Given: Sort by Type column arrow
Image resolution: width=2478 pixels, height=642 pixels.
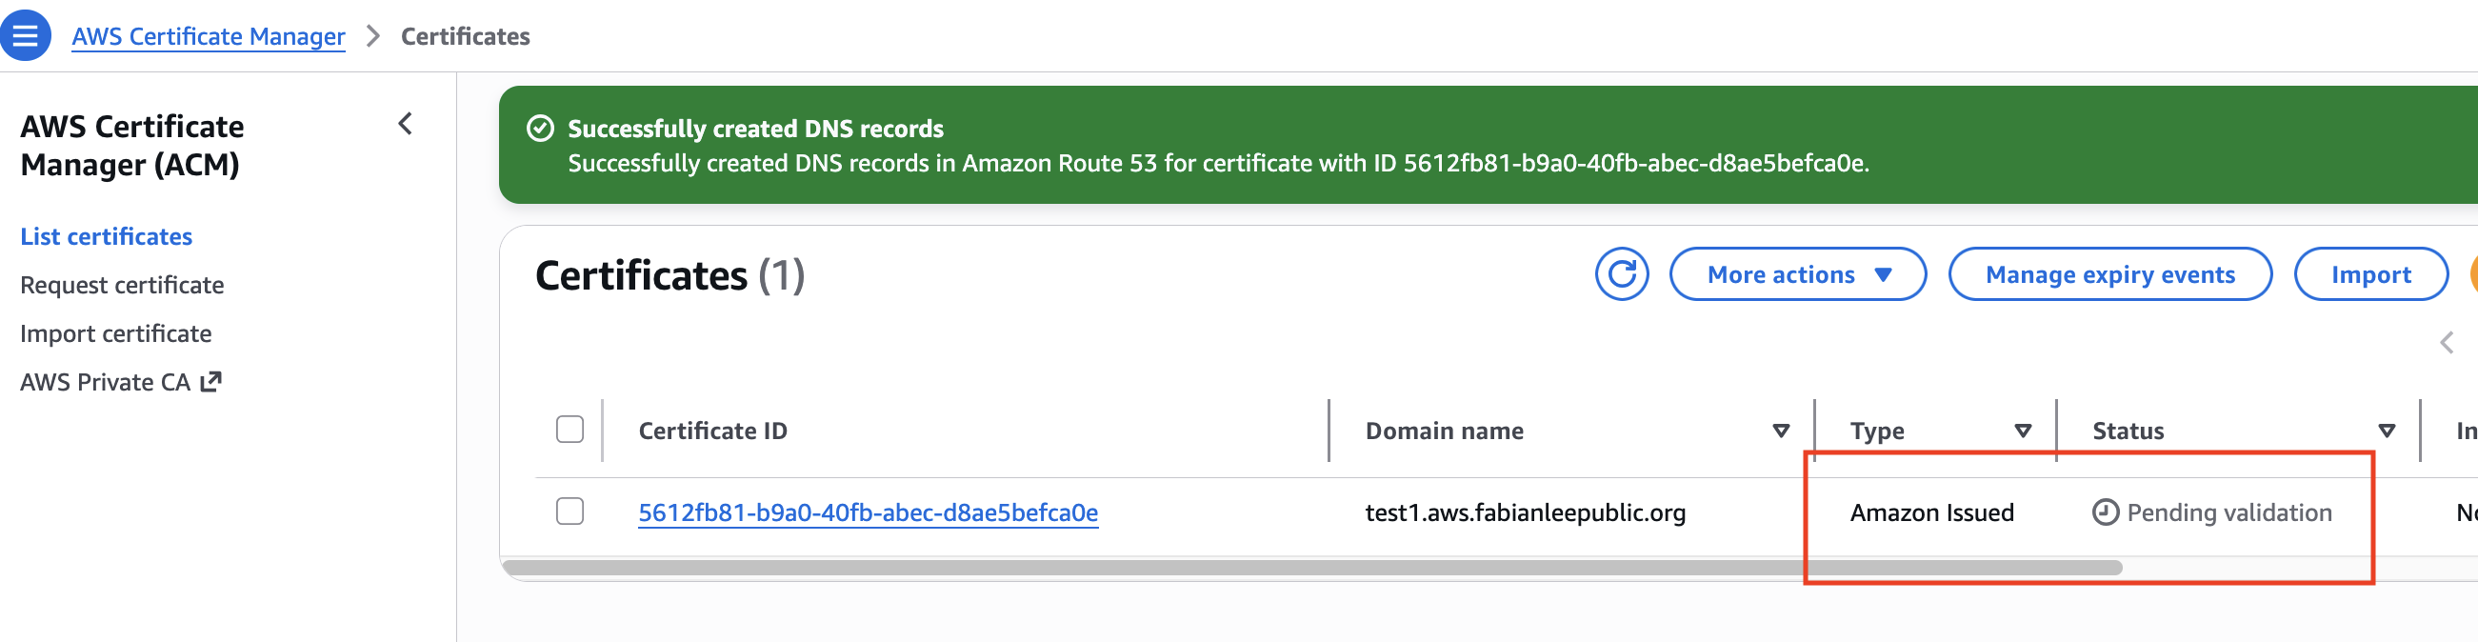Looking at the screenshot, I should (2022, 431).
